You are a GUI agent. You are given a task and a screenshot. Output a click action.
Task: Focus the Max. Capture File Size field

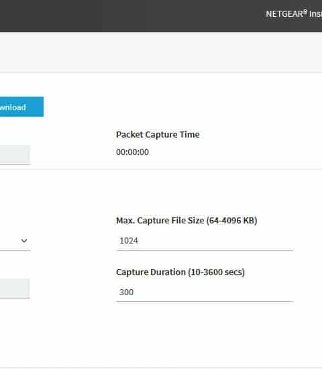205,241
